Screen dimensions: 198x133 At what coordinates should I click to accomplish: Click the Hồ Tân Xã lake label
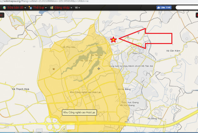point(86,60)
